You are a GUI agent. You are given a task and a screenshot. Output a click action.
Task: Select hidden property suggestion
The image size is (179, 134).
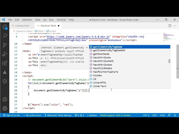click(x=130, y=75)
